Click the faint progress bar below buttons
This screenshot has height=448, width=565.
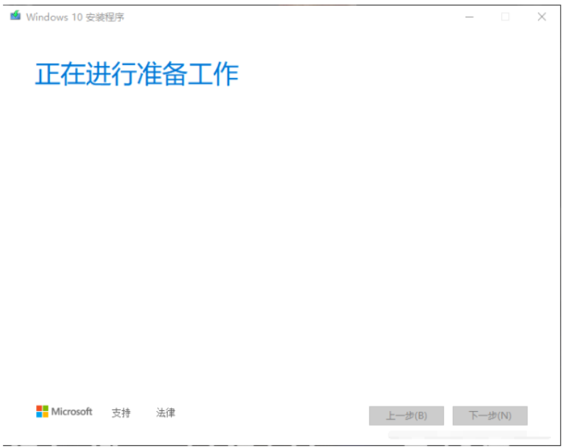[468, 435]
